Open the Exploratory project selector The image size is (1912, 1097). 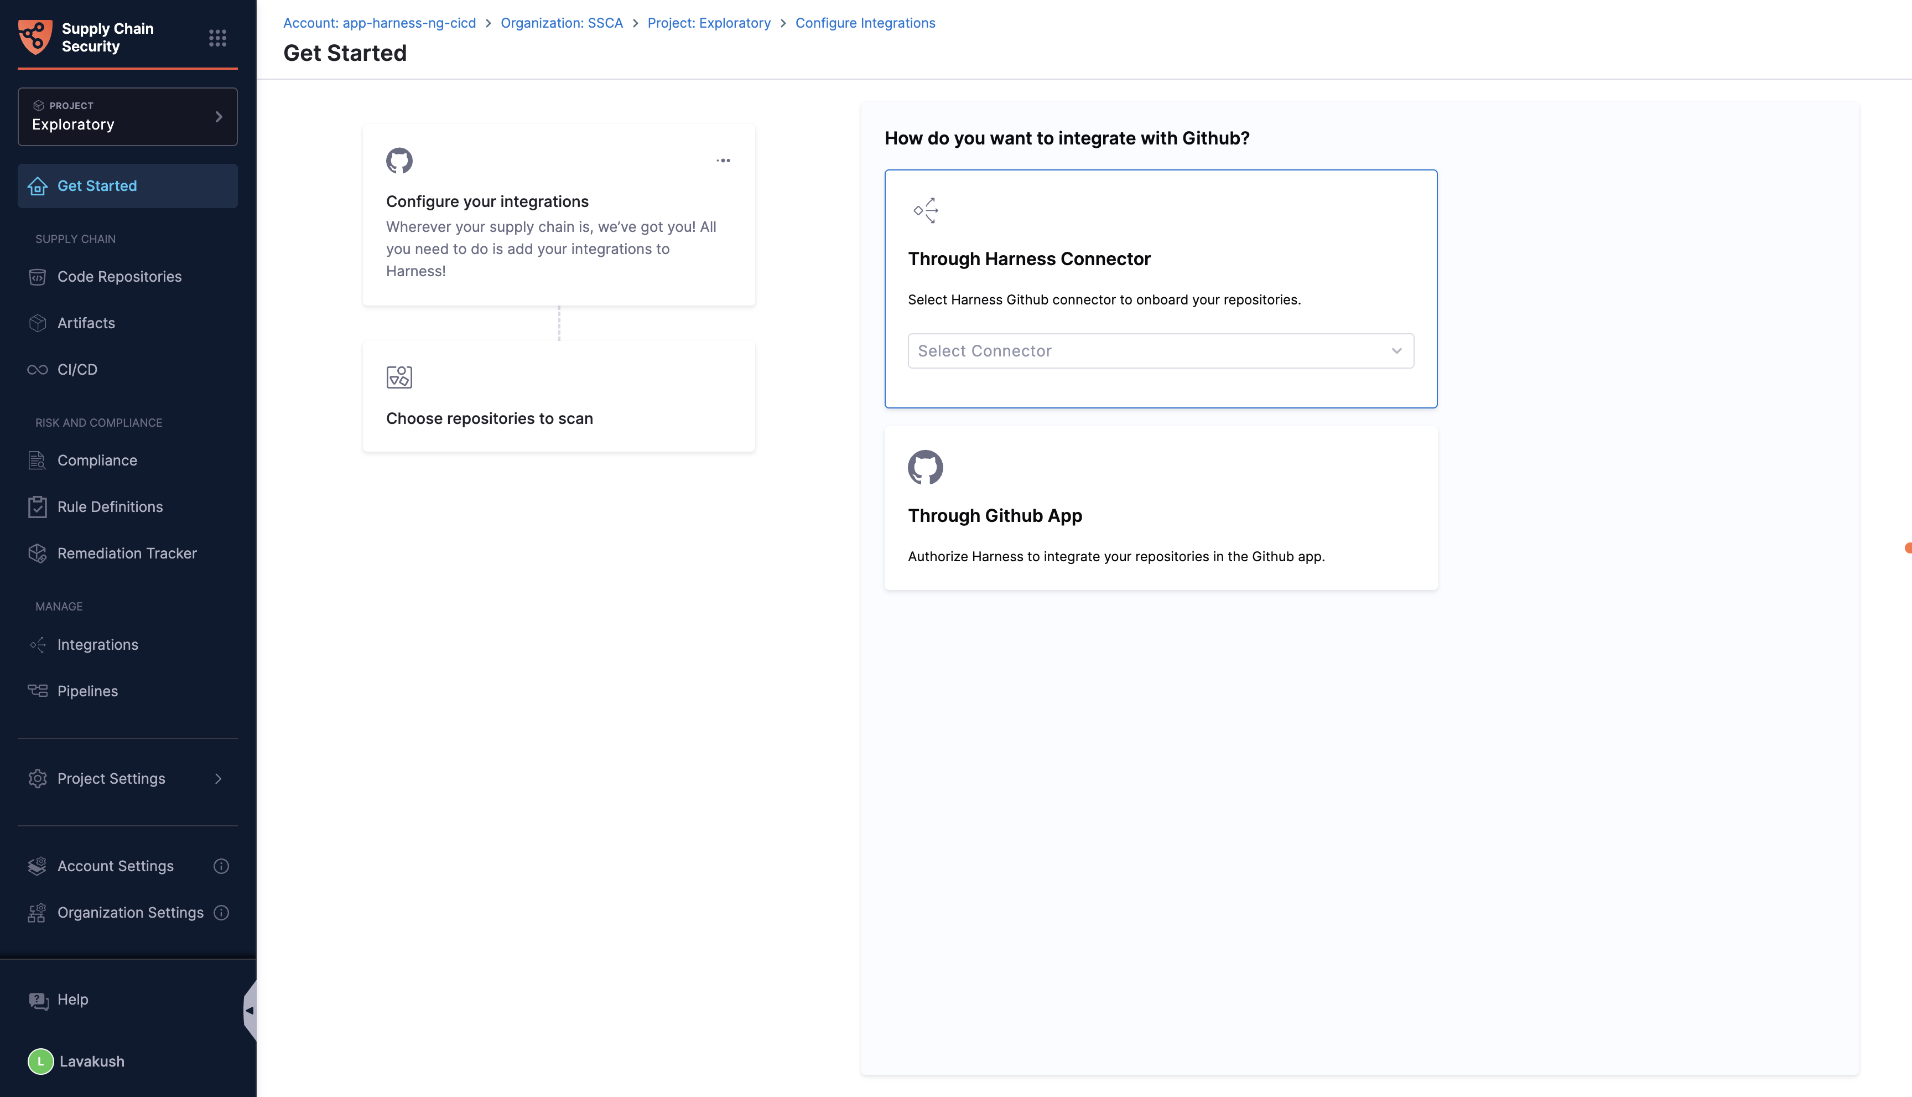tap(127, 117)
